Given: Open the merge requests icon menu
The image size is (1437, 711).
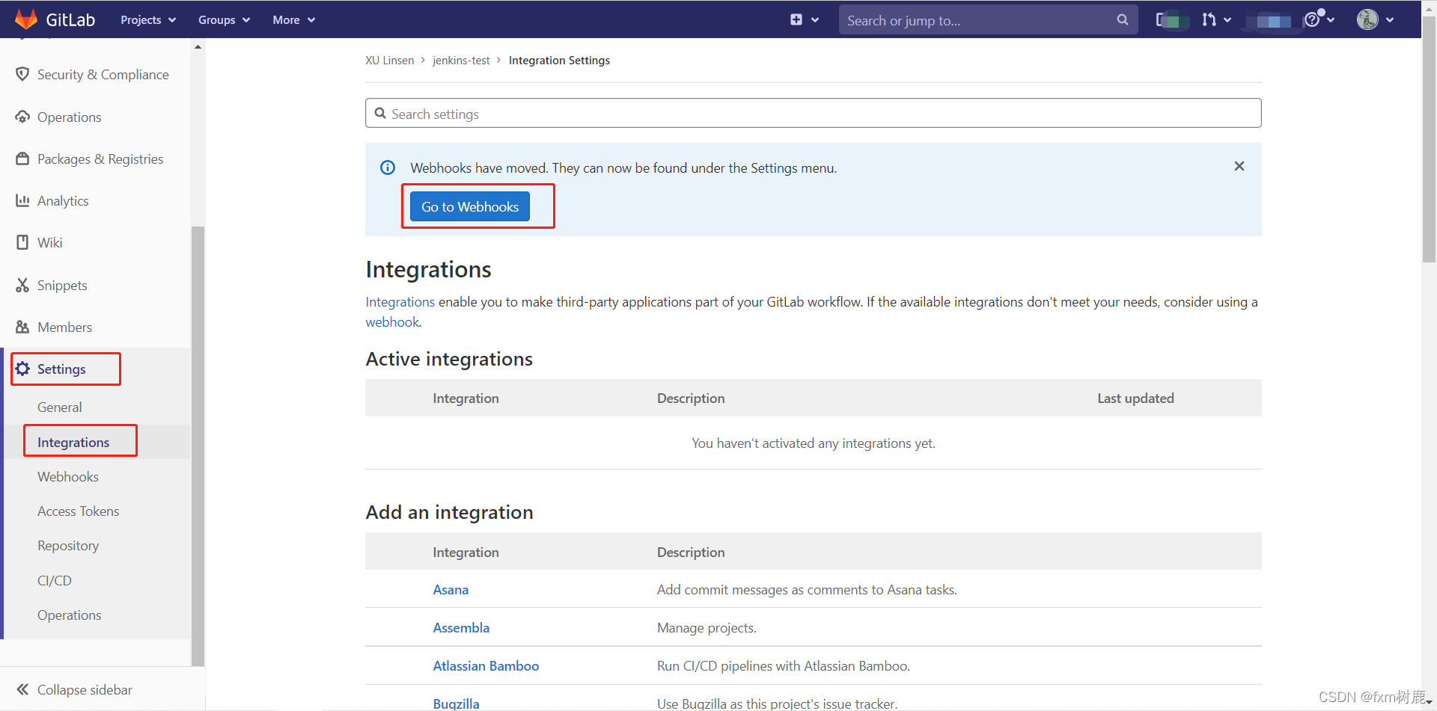Looking at the screenshot, I should click(1215, 20).
